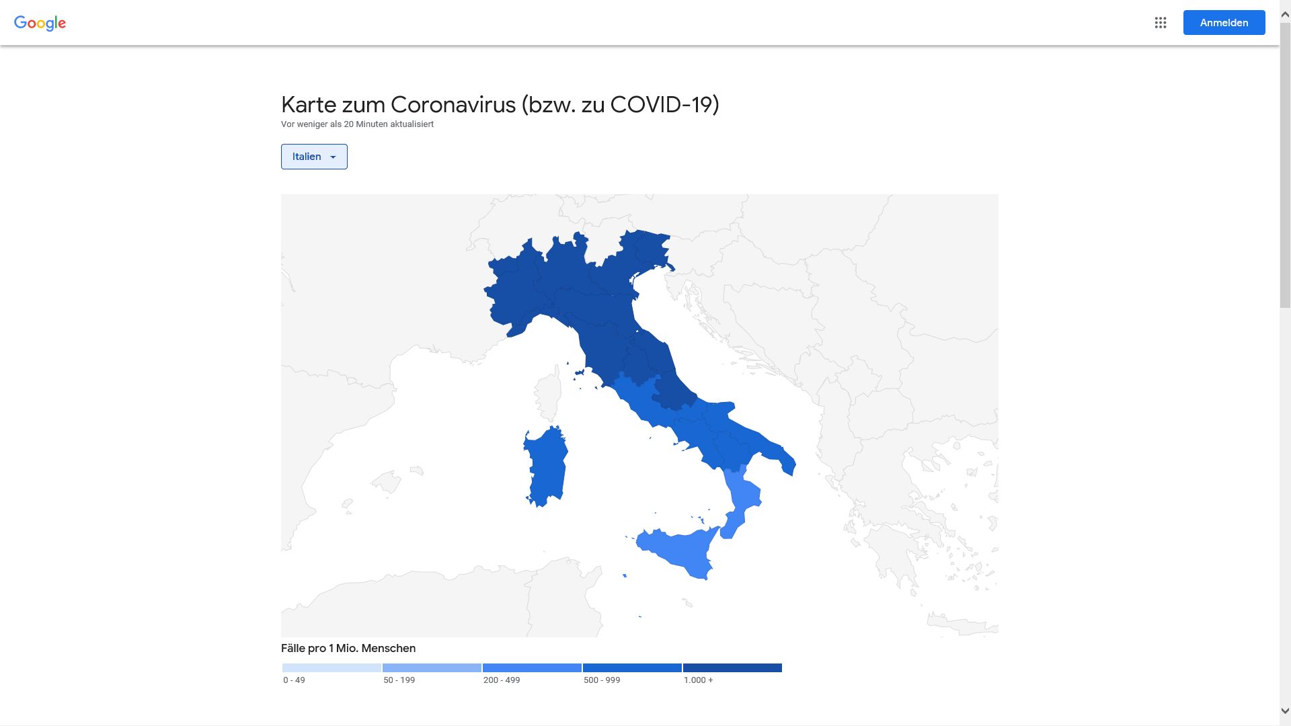Click the Google logo
Screen dimensions: 1291x726
click(40, 23)
